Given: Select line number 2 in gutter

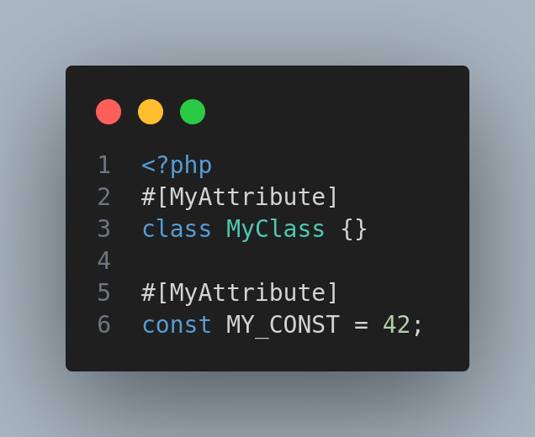Looking at the screenshot, I should pos(103,197).
